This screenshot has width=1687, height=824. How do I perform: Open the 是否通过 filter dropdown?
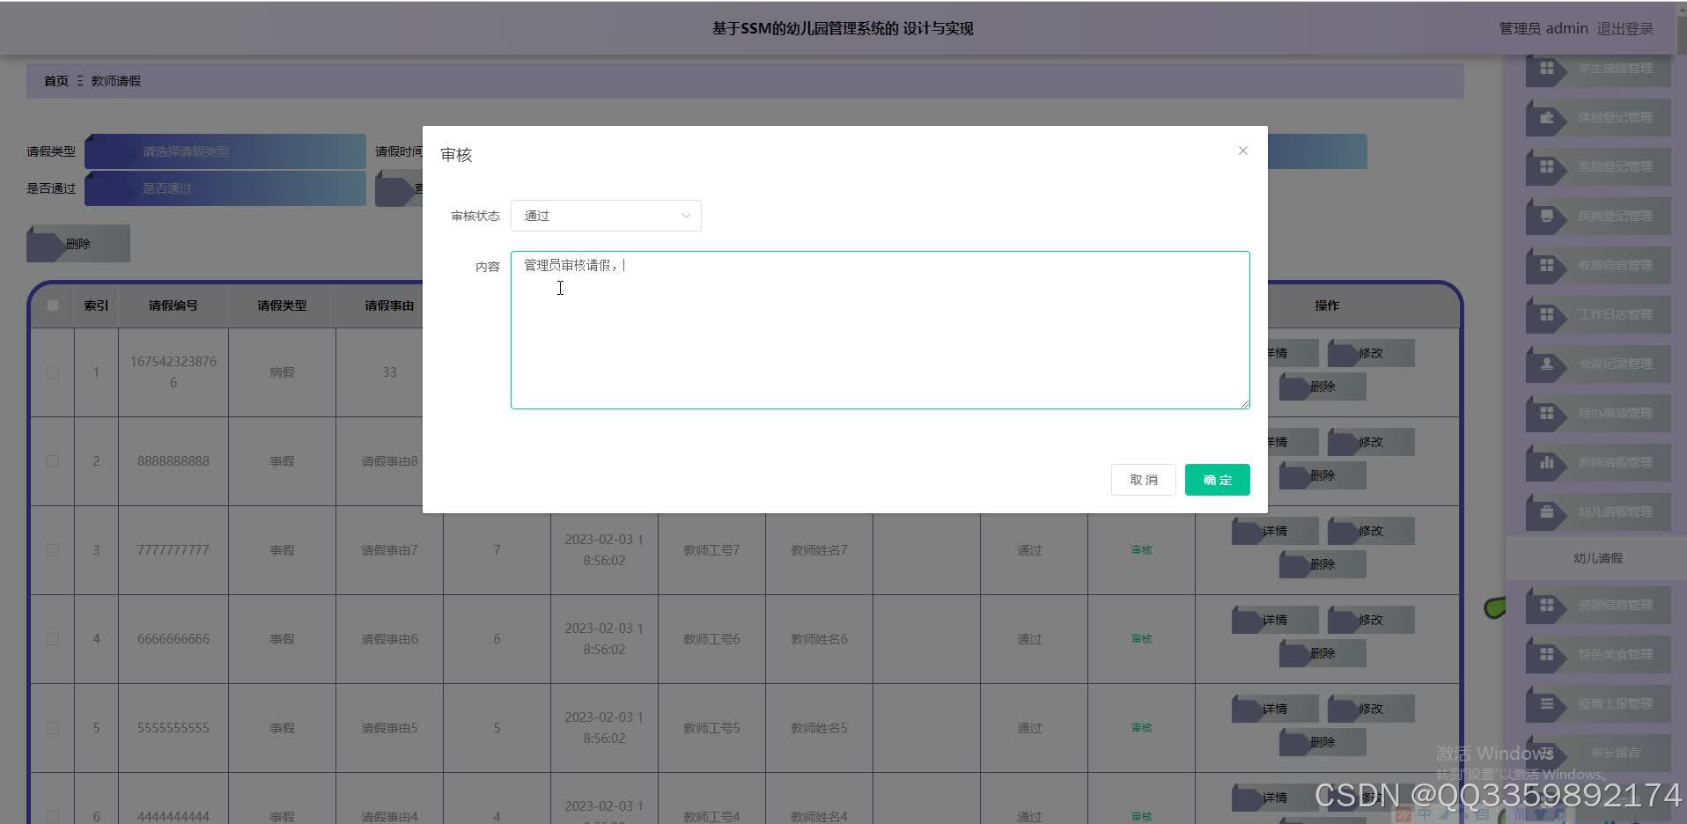pos(225,188)
